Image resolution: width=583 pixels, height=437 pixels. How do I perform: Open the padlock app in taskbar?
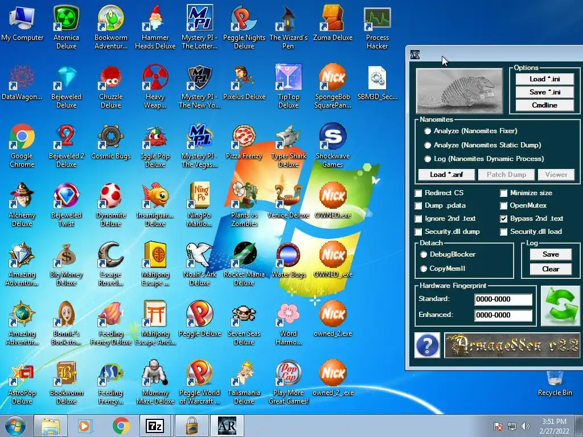(x=191, y=426)
